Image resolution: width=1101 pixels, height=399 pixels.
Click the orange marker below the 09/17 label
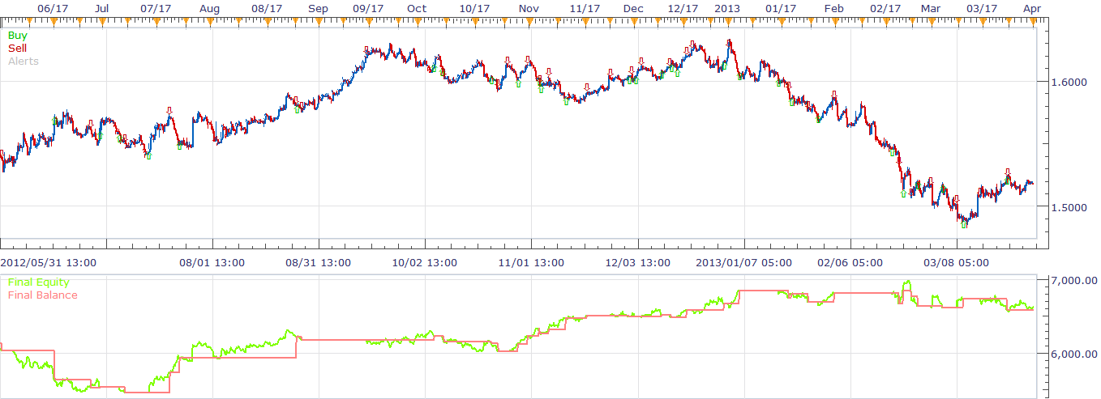pos(369,21)
